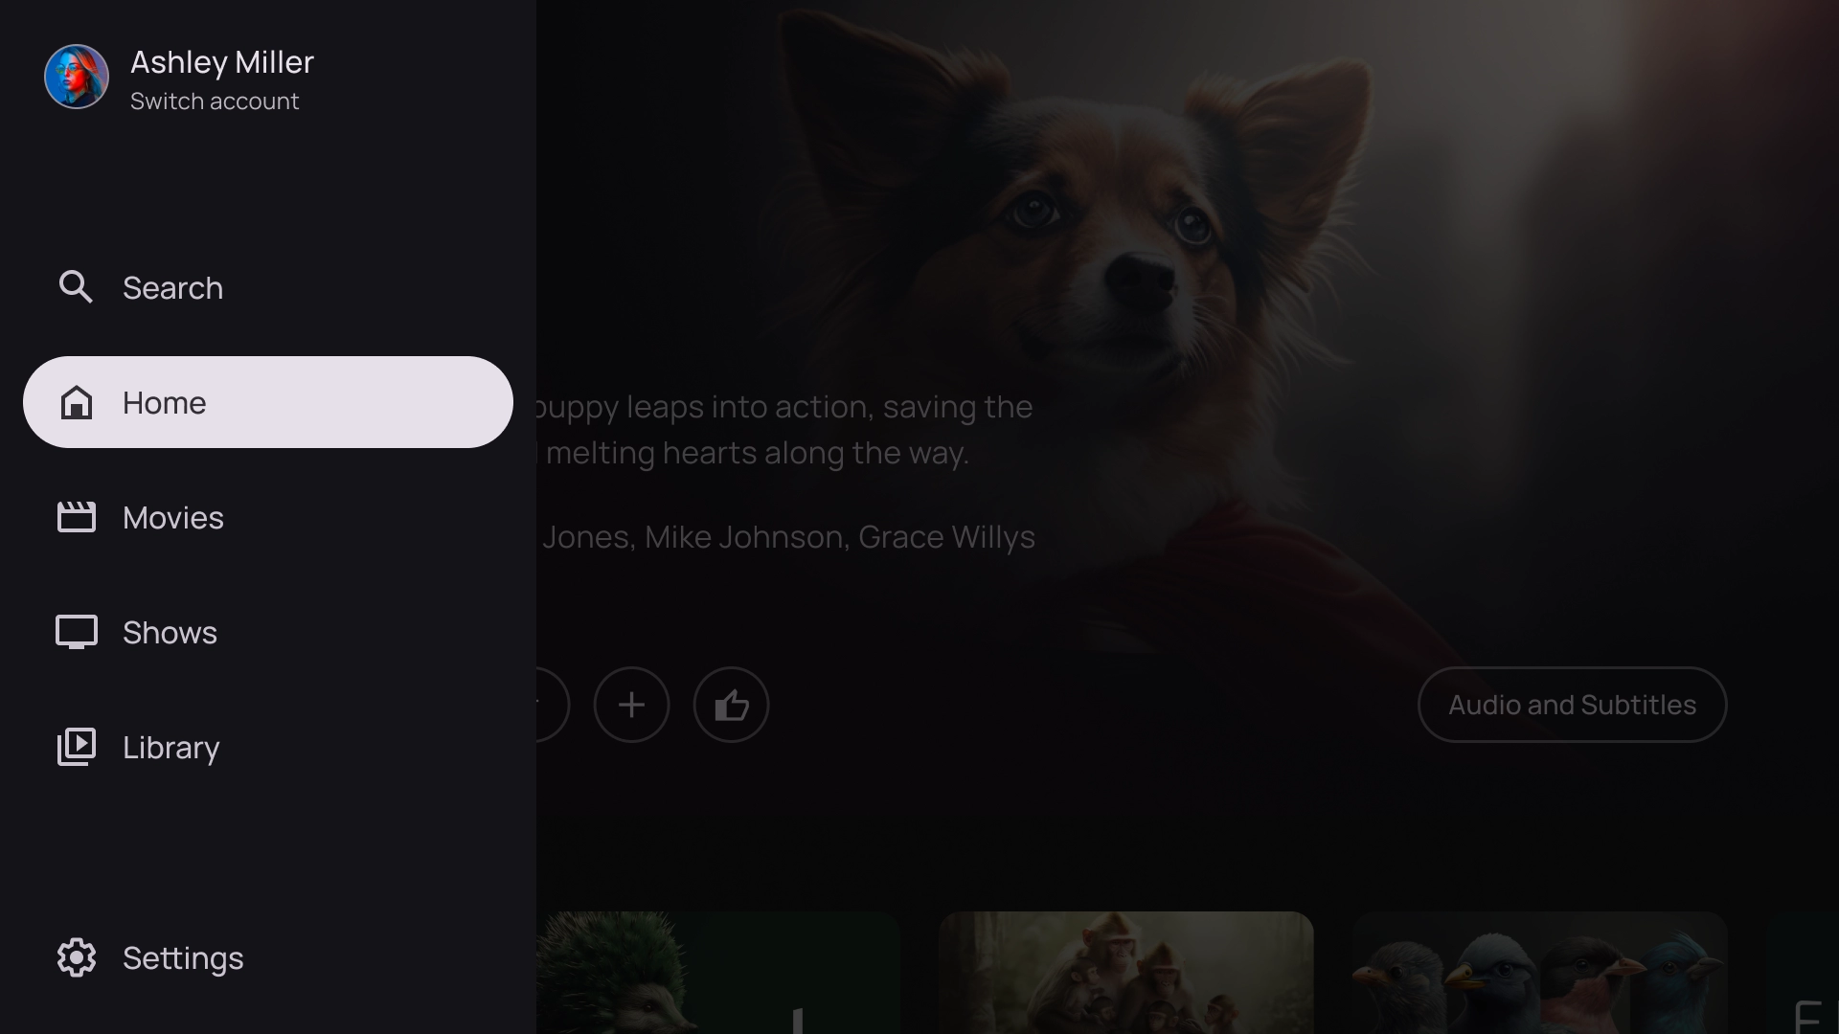1839x1034 pixels.
Task: Select the Home navigation icon
Action: 76,403
